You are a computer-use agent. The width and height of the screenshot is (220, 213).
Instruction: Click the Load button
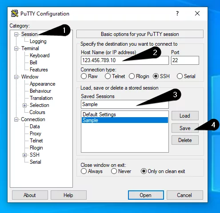(x=185, y=116)
